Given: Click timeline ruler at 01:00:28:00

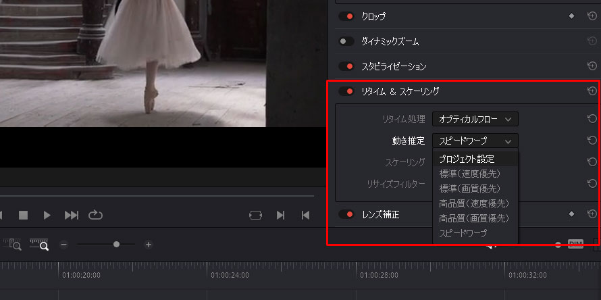Looking at the screenshot, I should (379, 275).
